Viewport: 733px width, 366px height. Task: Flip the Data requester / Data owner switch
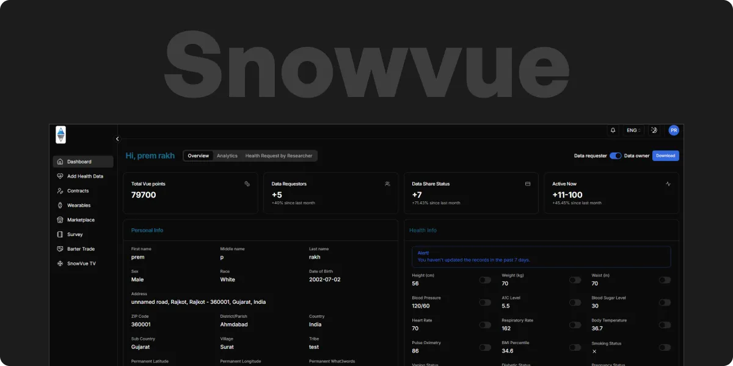[615, 156]
